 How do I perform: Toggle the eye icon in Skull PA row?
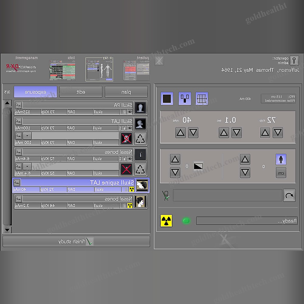130,112
